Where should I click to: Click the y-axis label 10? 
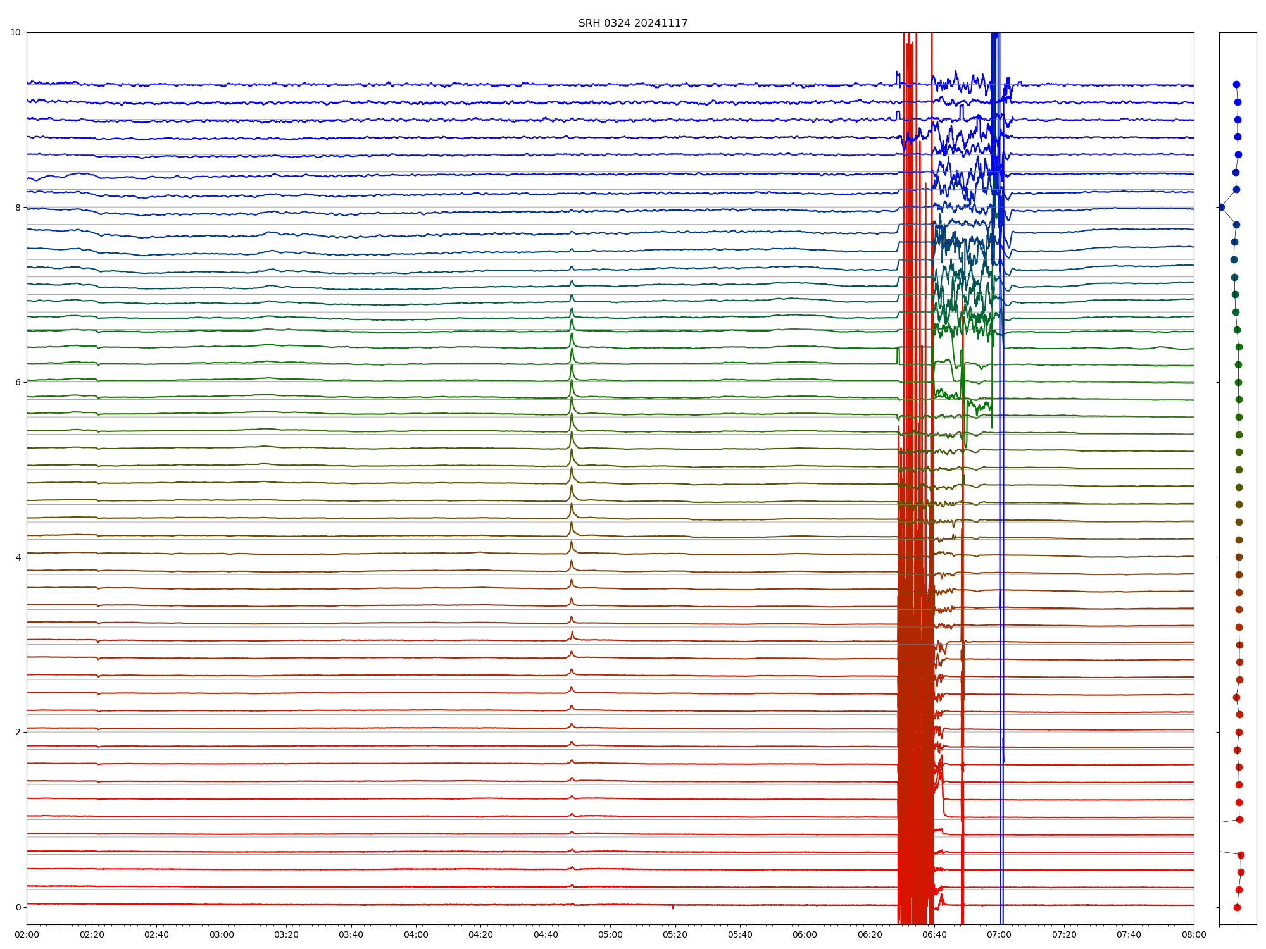coord(16,32)
